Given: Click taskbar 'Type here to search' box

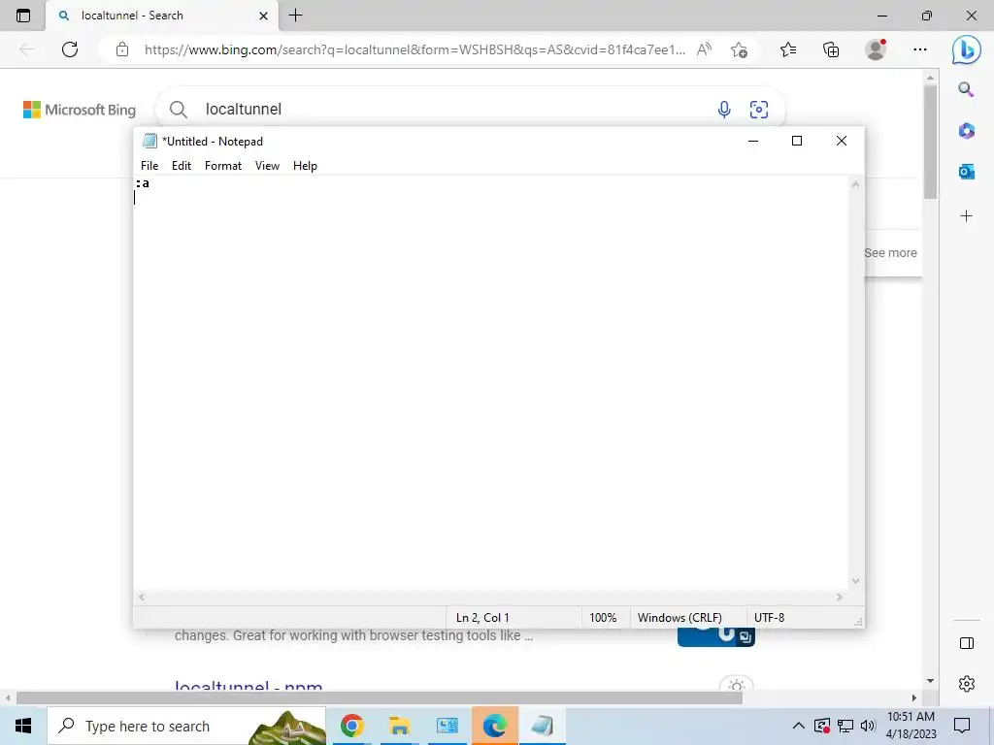Looking at the screenshot, I should tap(186, 726).
